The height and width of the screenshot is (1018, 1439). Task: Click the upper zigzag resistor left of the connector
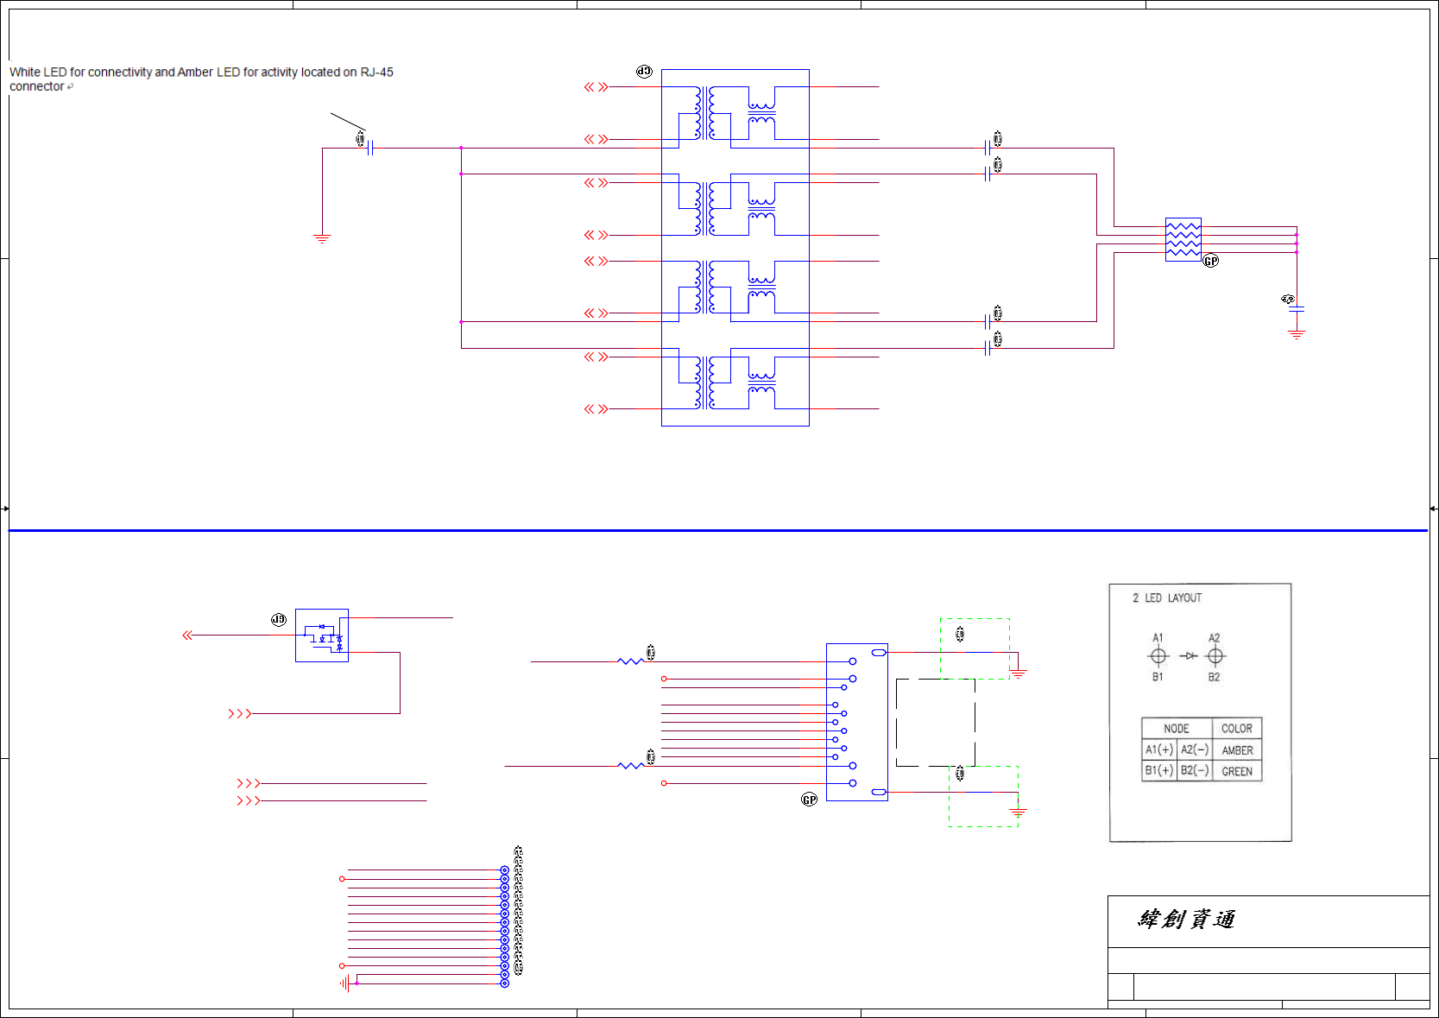click(631, 661)
